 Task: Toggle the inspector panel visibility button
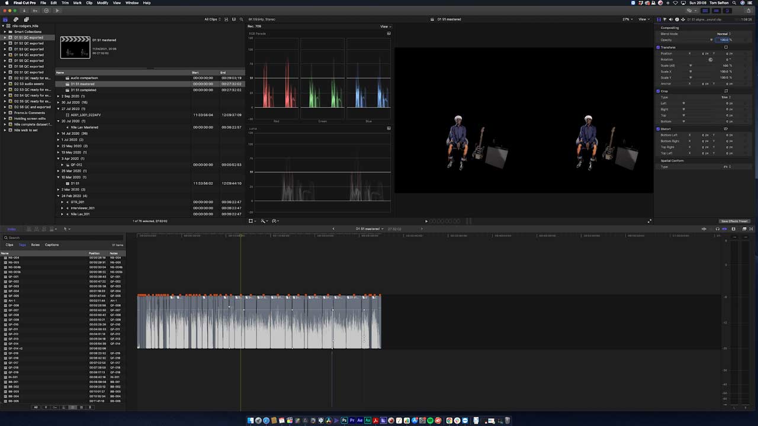[x=728, y=11]
